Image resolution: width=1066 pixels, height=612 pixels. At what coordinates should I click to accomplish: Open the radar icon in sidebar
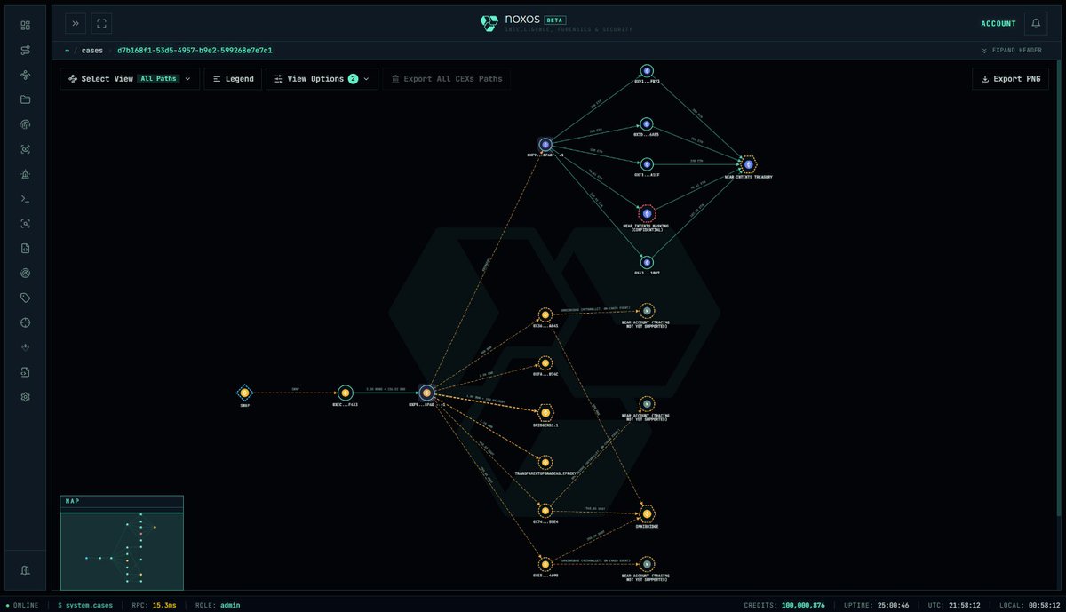[25, 273]
